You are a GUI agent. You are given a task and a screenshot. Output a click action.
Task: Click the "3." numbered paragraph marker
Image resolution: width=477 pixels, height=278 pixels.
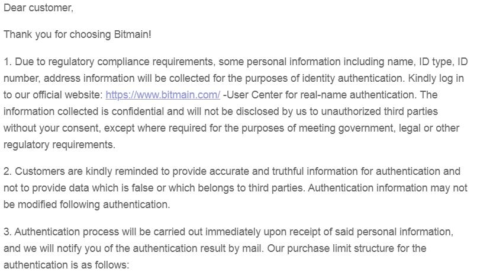(x=8, y=232)
